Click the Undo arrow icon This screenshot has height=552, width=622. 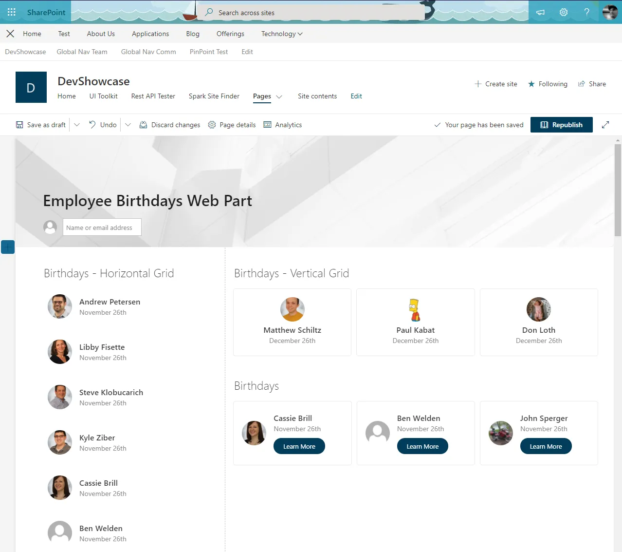(x=92, y=125)
